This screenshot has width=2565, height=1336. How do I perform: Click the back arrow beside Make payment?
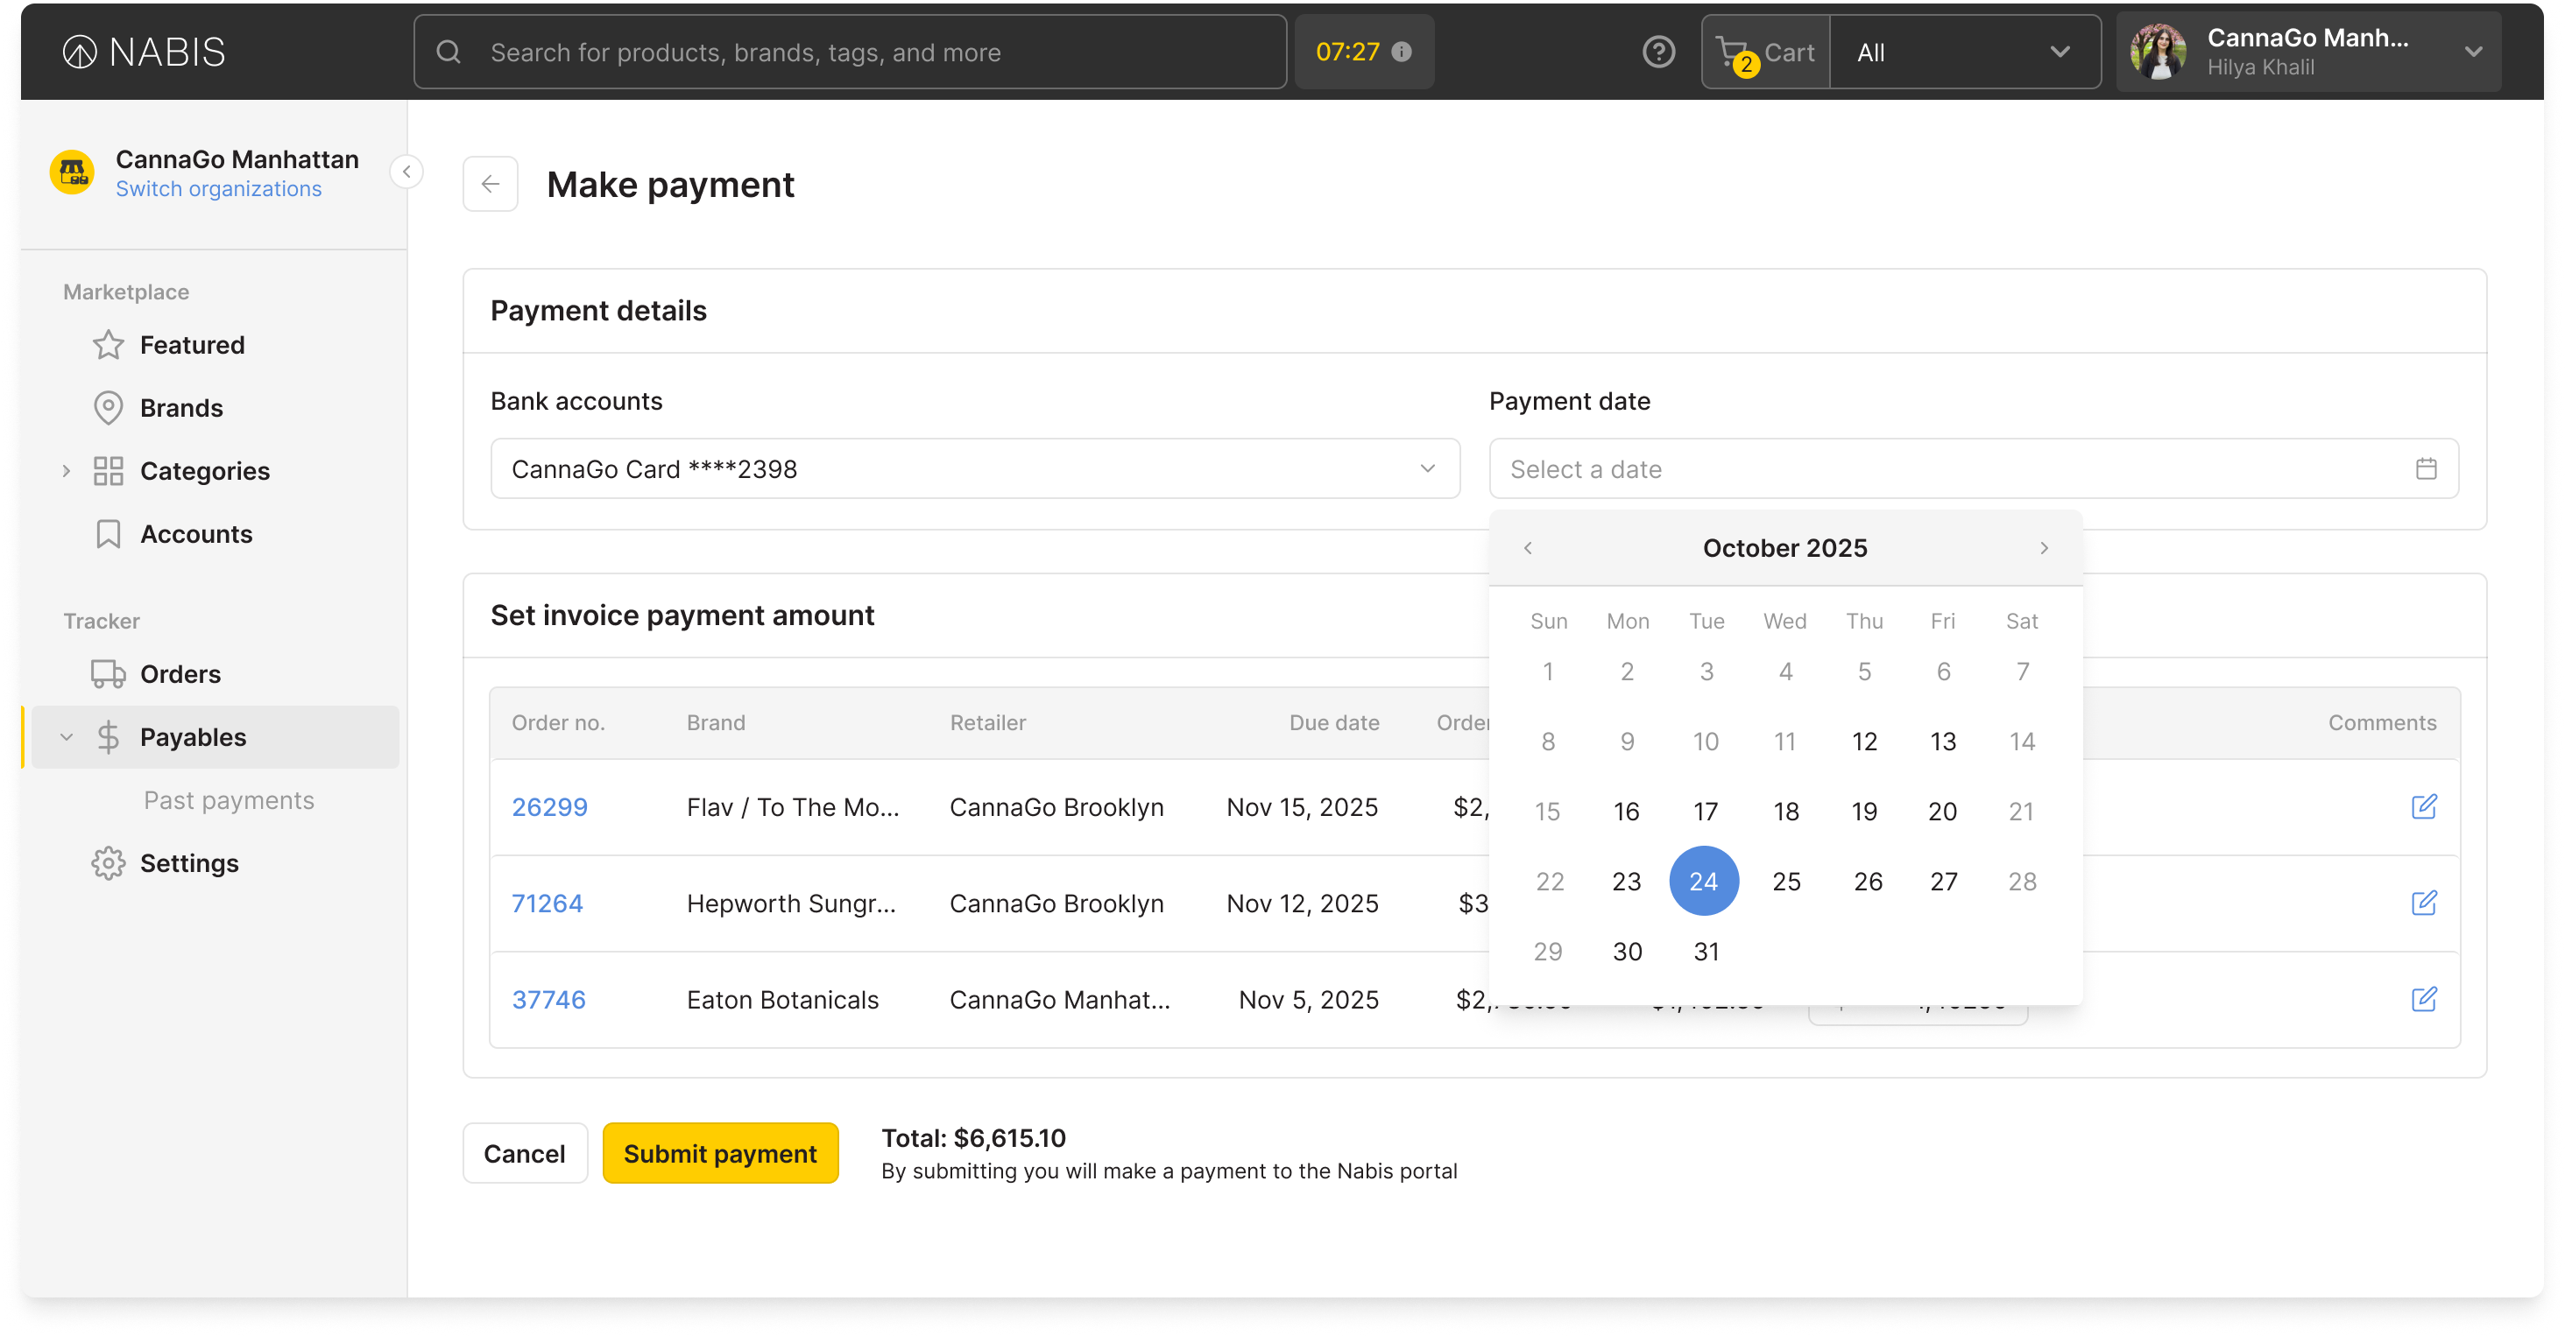pos(490,184)
